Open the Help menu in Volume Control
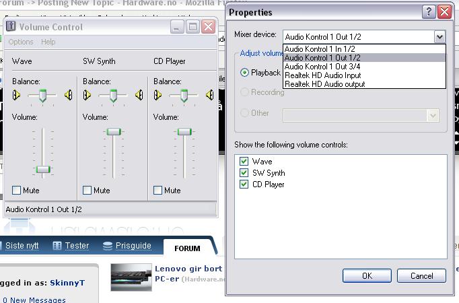Viewport: 459px width, 303px height. pyautogui.click(x=48, y=42)
